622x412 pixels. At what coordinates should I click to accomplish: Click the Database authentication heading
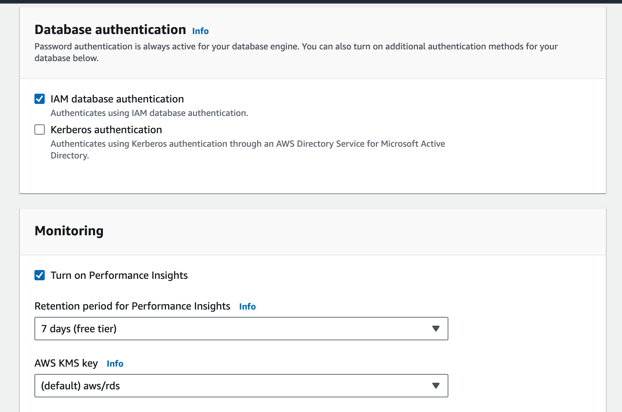click(110, 30)
